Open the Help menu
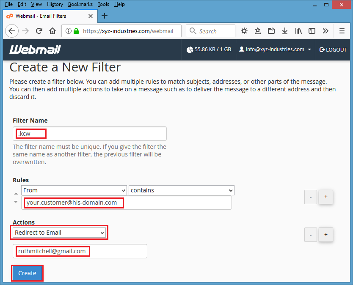Viewport: 353px width, 285px height. click(x=119, y=4)
